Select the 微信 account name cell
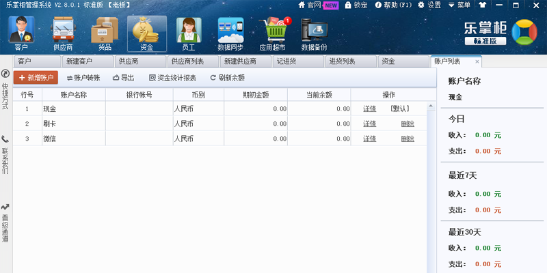The height and width of the screenshot is (273, 547). coord(74,139)
